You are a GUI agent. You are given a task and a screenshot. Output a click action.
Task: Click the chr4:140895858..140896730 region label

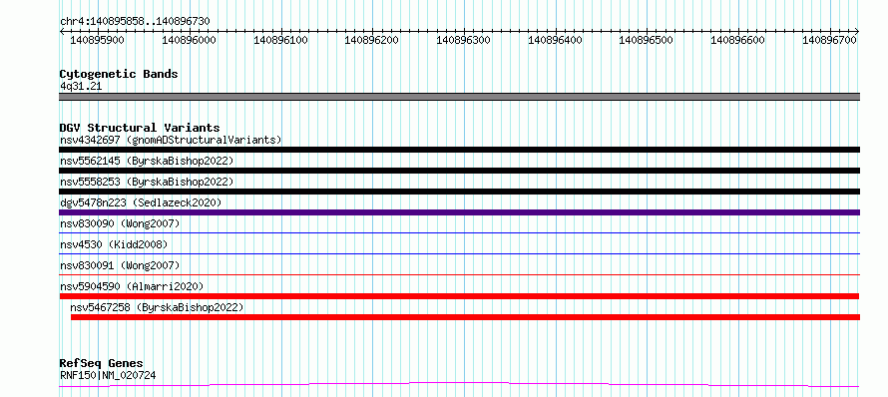click(x=135, y=21)
